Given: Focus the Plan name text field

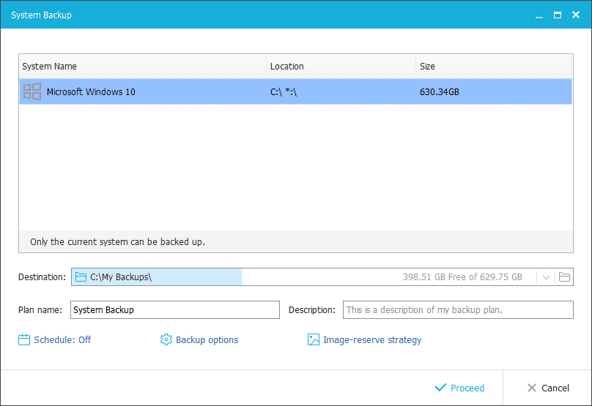Looking at the screenshot, I should (175, 310).
